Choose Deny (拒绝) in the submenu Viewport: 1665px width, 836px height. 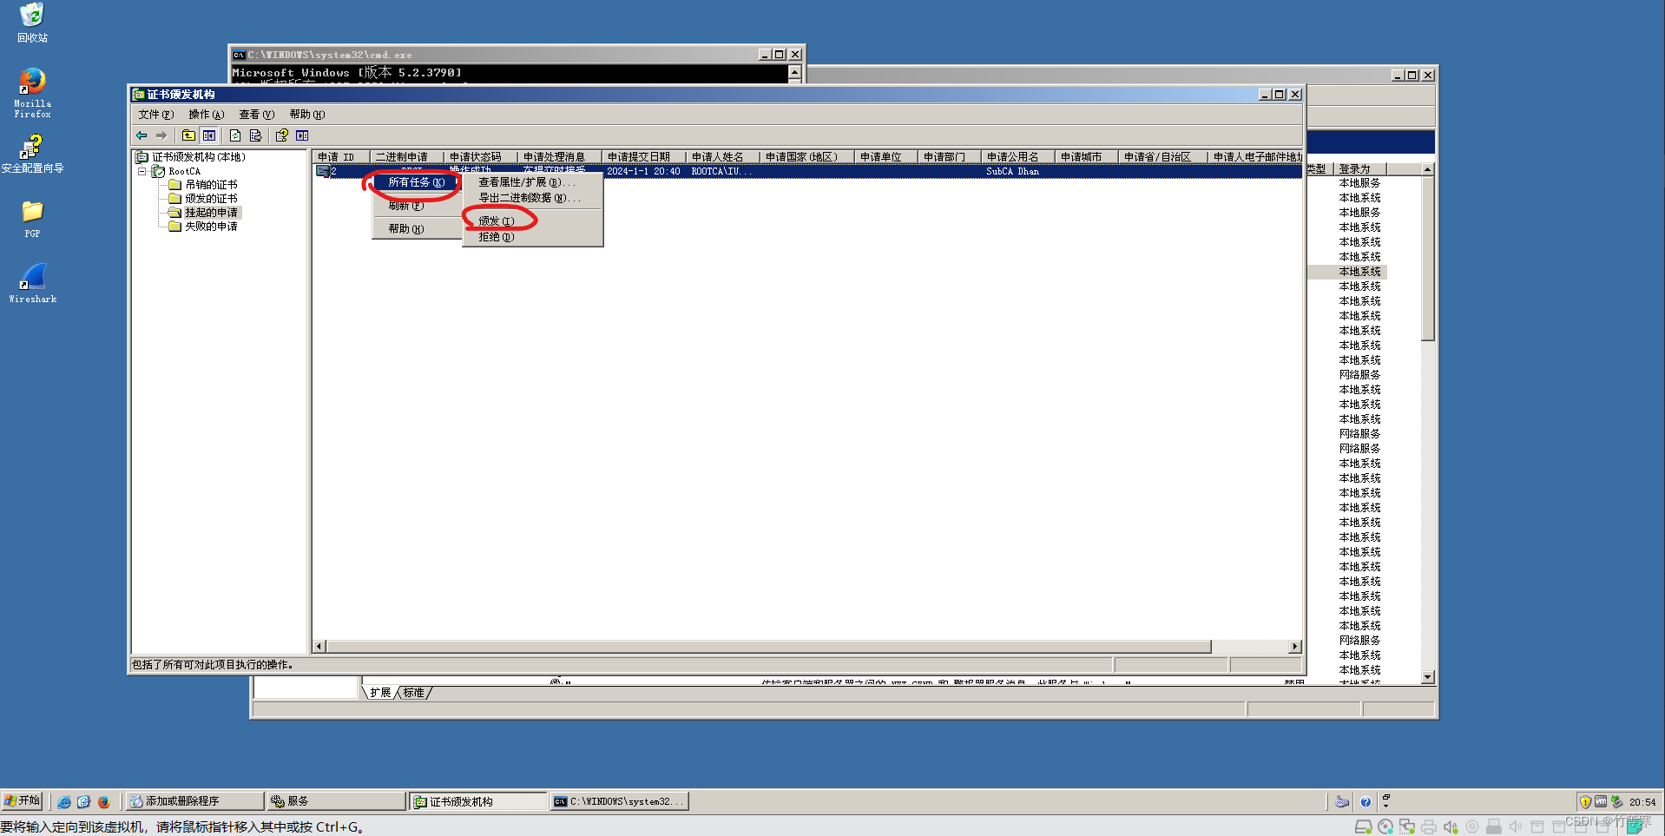coord(533,237)
